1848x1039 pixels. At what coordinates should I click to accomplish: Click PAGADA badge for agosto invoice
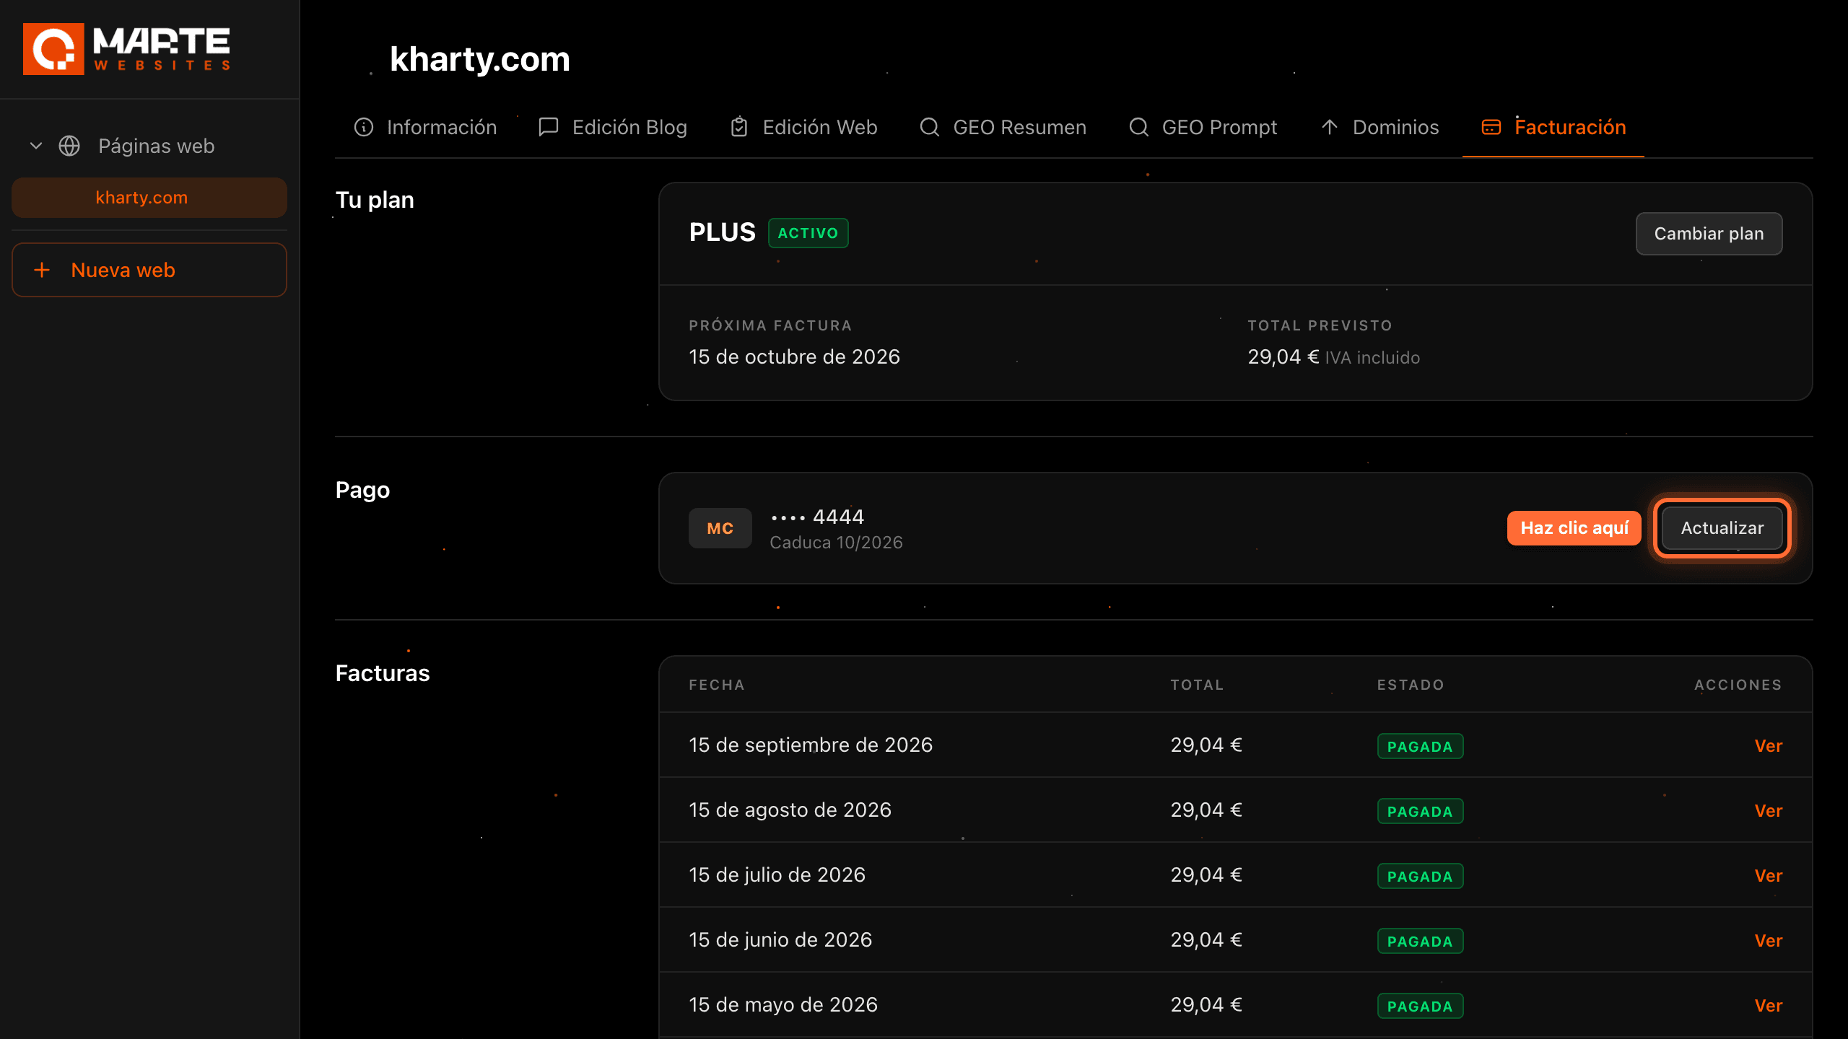click(1420, 811)
